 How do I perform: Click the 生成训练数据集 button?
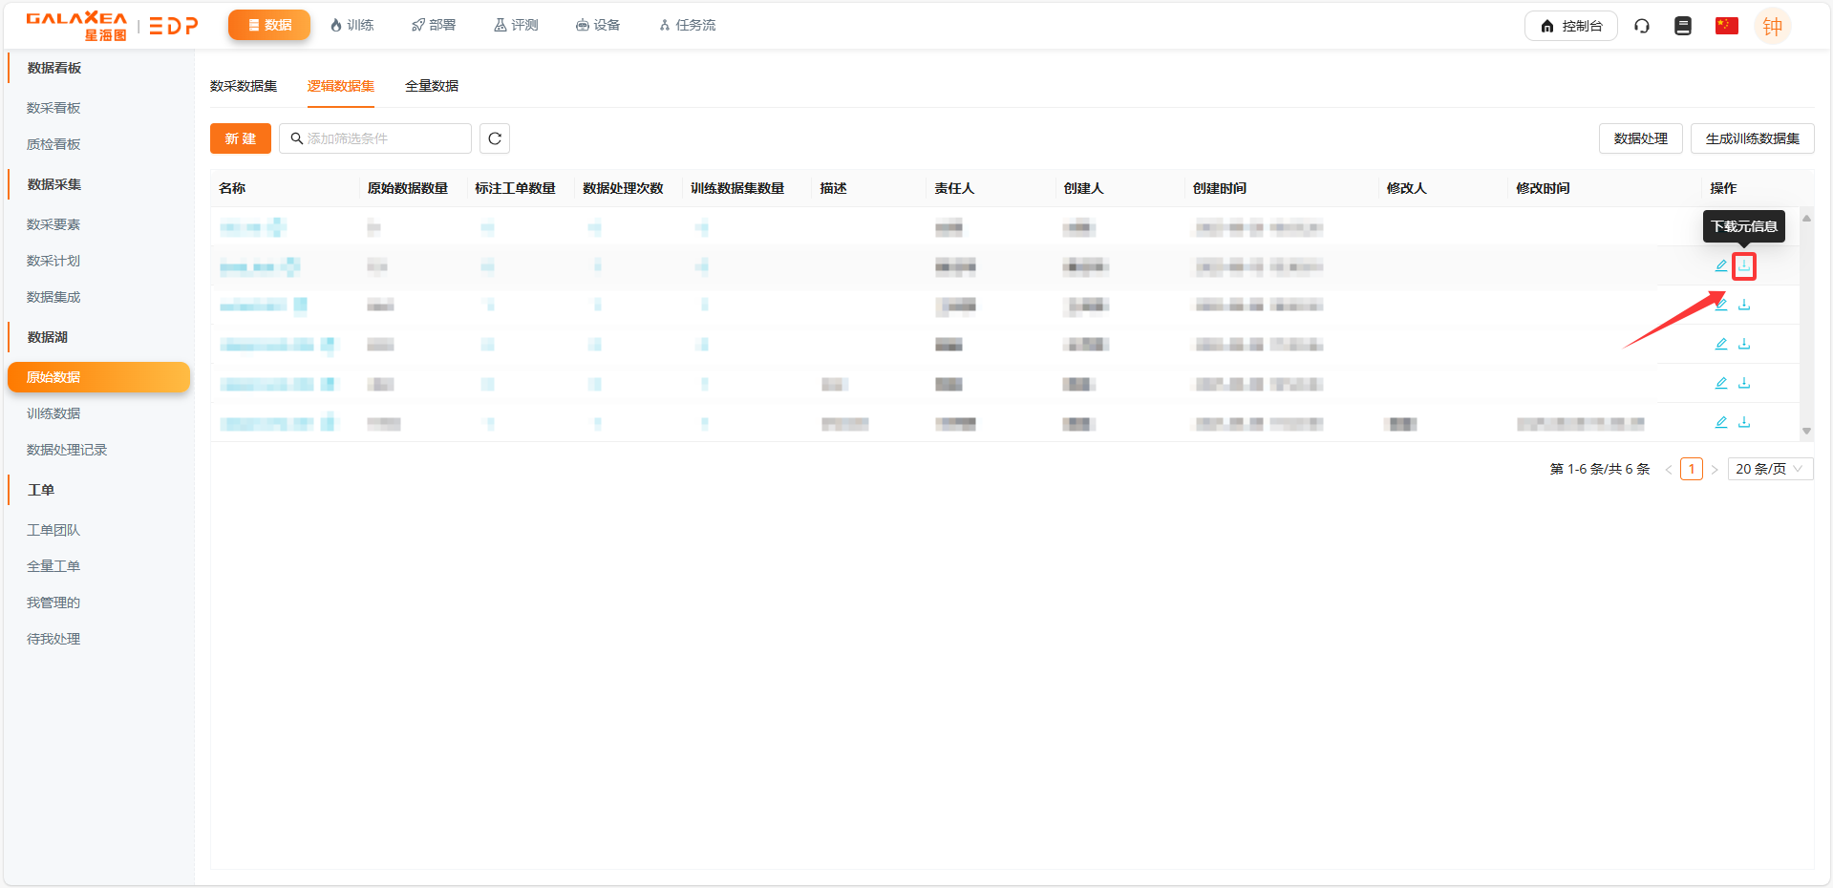(x=1751, y=138)
